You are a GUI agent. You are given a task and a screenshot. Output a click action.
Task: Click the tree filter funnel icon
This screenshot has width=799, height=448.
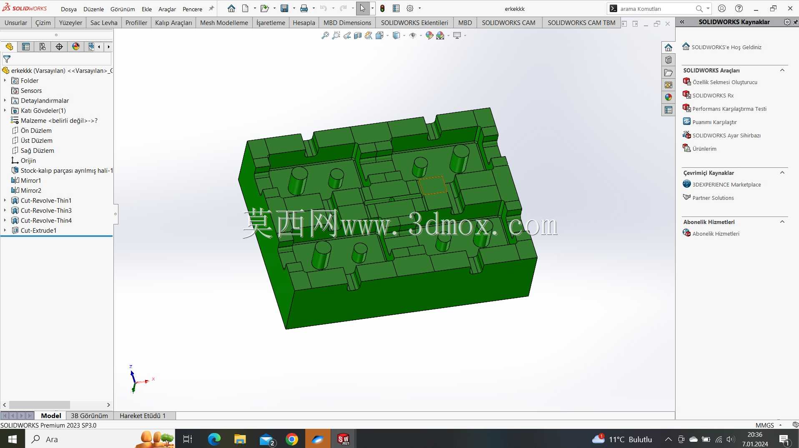[7, 59]
